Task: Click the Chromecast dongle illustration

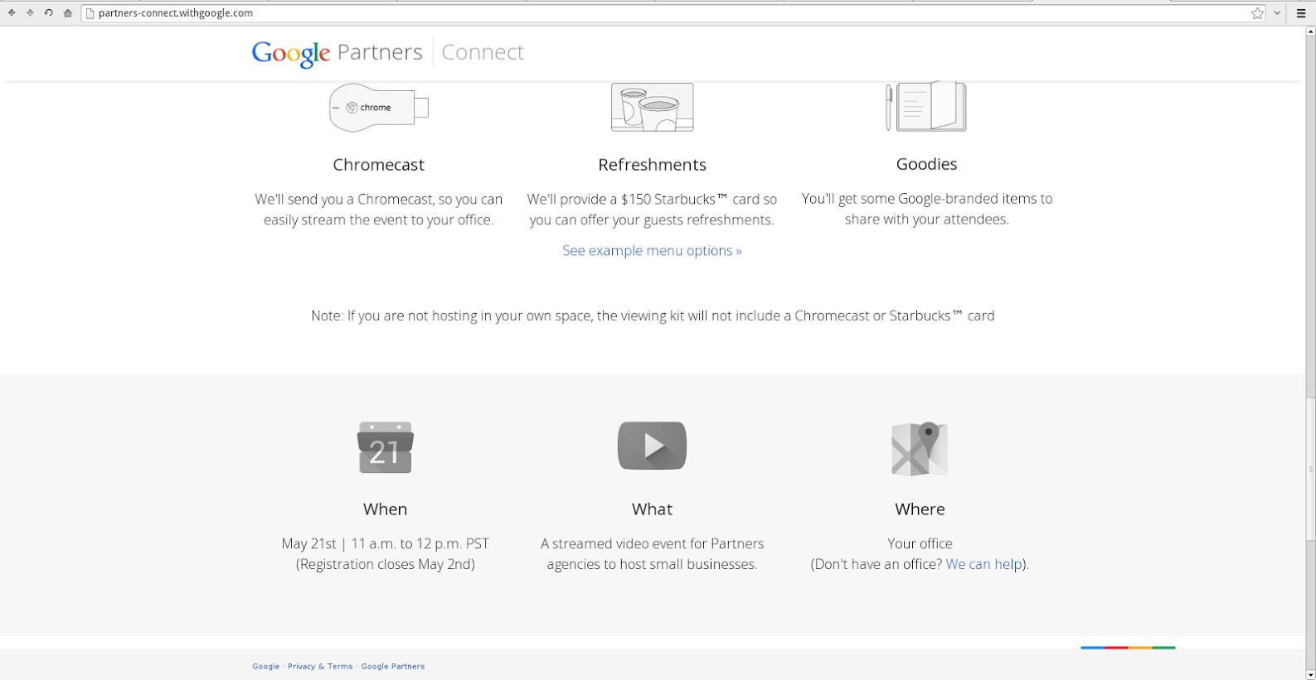Action: 379,108
